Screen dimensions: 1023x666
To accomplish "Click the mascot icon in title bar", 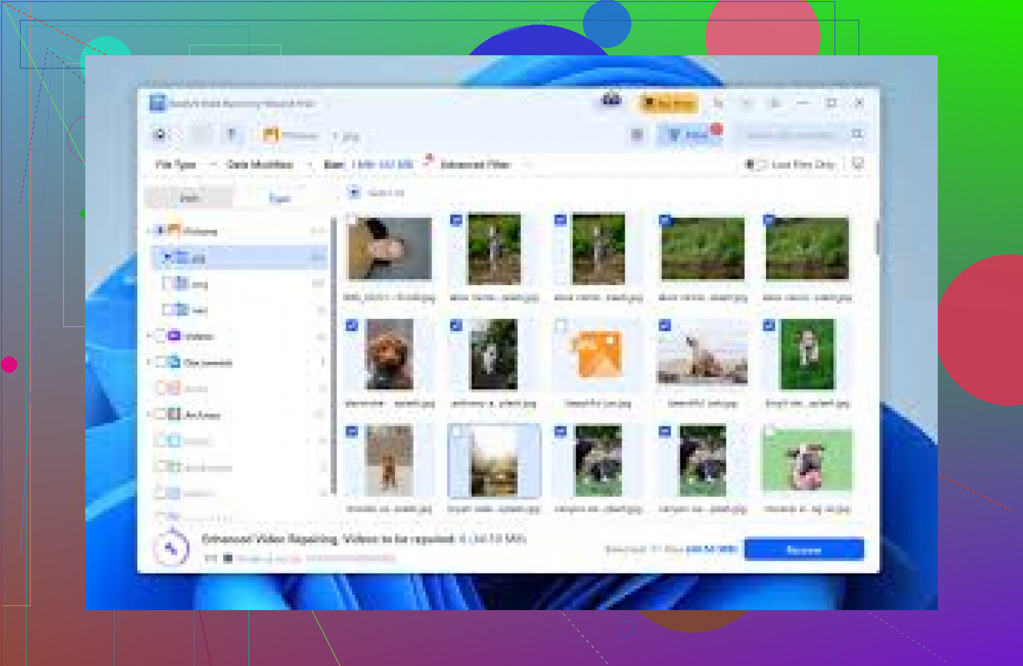I will 611,101.
